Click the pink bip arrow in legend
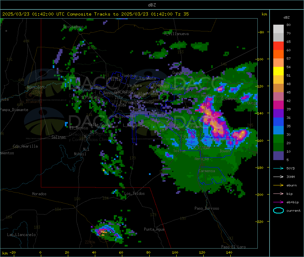This screenshot has height=257, width=304. (x=278, y=194)
